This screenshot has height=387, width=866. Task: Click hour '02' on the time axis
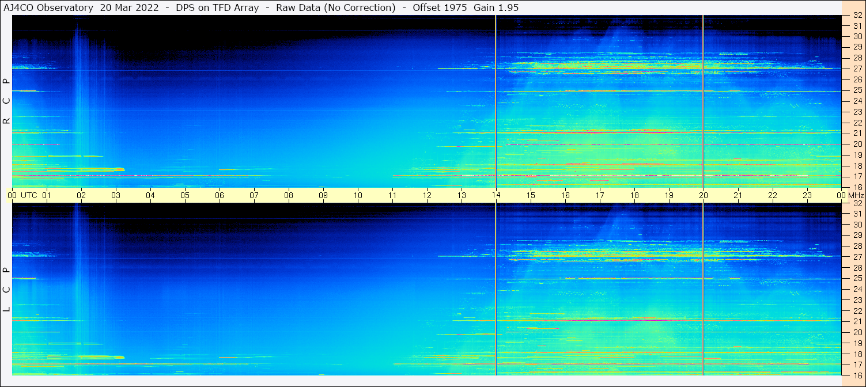(81, 195)
